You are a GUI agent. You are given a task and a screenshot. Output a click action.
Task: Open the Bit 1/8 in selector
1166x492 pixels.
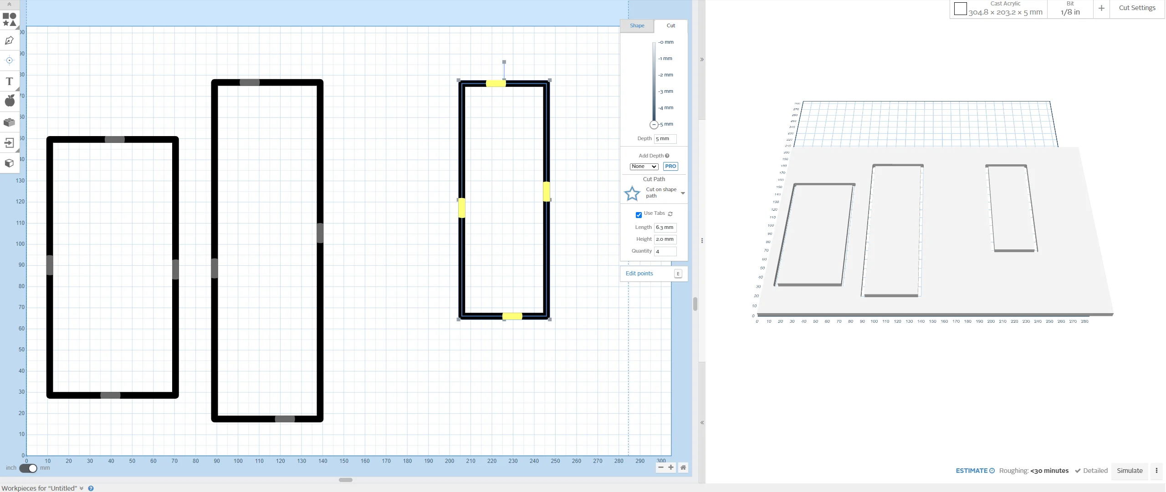(x=1070, y=9)
